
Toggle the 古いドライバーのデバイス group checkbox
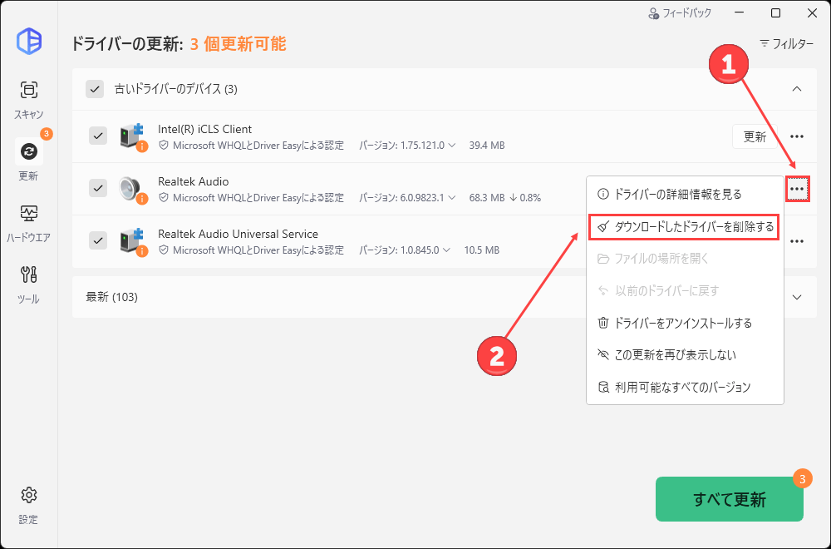coord(95,89)
